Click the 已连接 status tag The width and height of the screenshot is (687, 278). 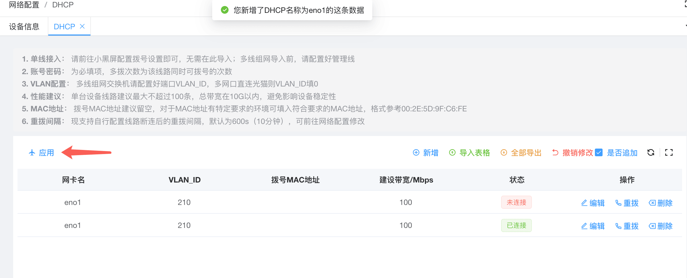pos(516,225)
